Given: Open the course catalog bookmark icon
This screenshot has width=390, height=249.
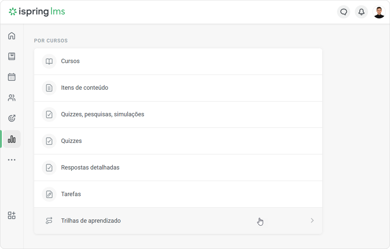Looking at the screenshot, I should (x=12, y=57).
